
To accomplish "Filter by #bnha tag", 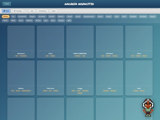I will [5, 20].
